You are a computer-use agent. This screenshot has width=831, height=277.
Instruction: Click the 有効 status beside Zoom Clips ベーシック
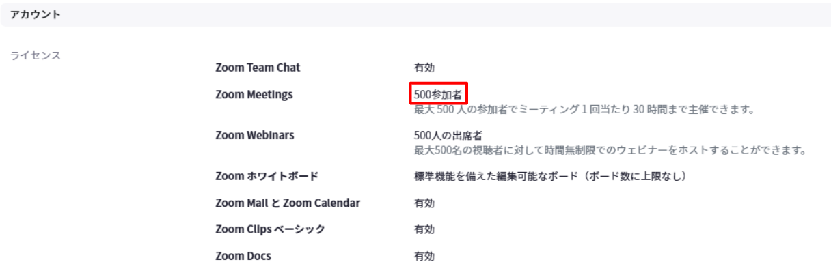point(424,230)
